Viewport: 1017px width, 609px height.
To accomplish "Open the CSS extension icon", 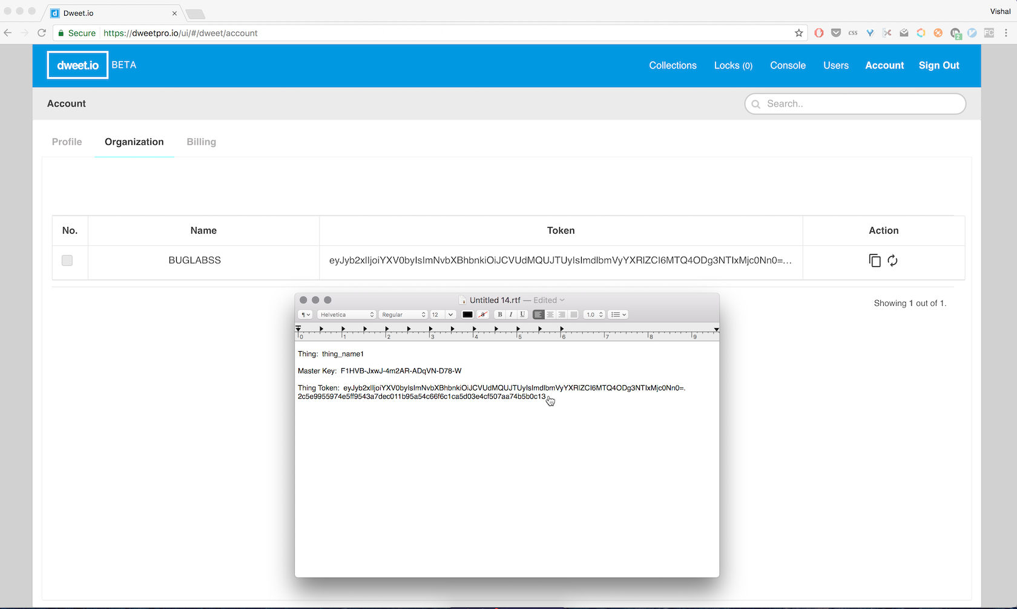I will tap(853, 33).
